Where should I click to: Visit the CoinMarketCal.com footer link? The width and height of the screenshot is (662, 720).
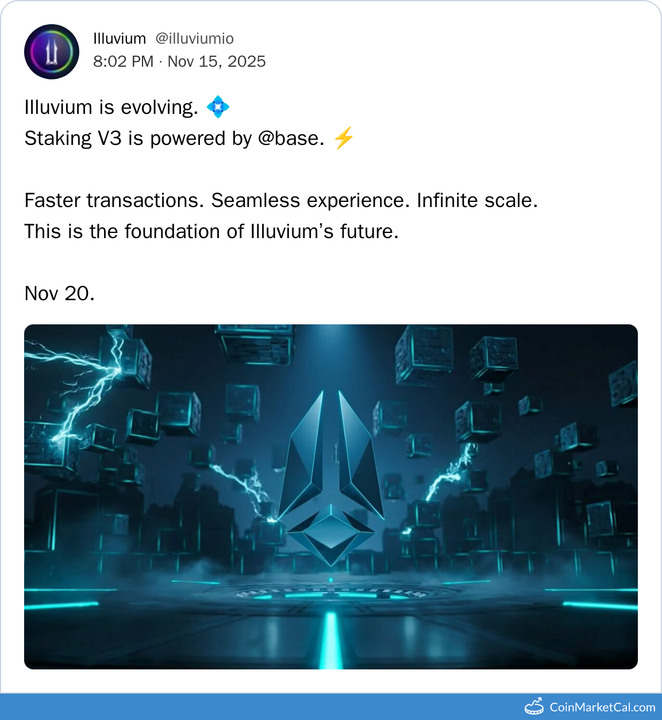[602, 707]
